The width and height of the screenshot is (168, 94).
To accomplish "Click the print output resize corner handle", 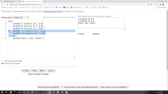I will click(x=125, y=29).
